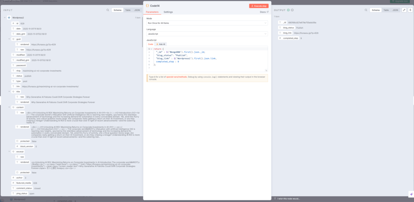The image size is (414, 202).
Task: Click the info icon next to OUTPUT
Action: pyautogui.click(x=293, y=10)
